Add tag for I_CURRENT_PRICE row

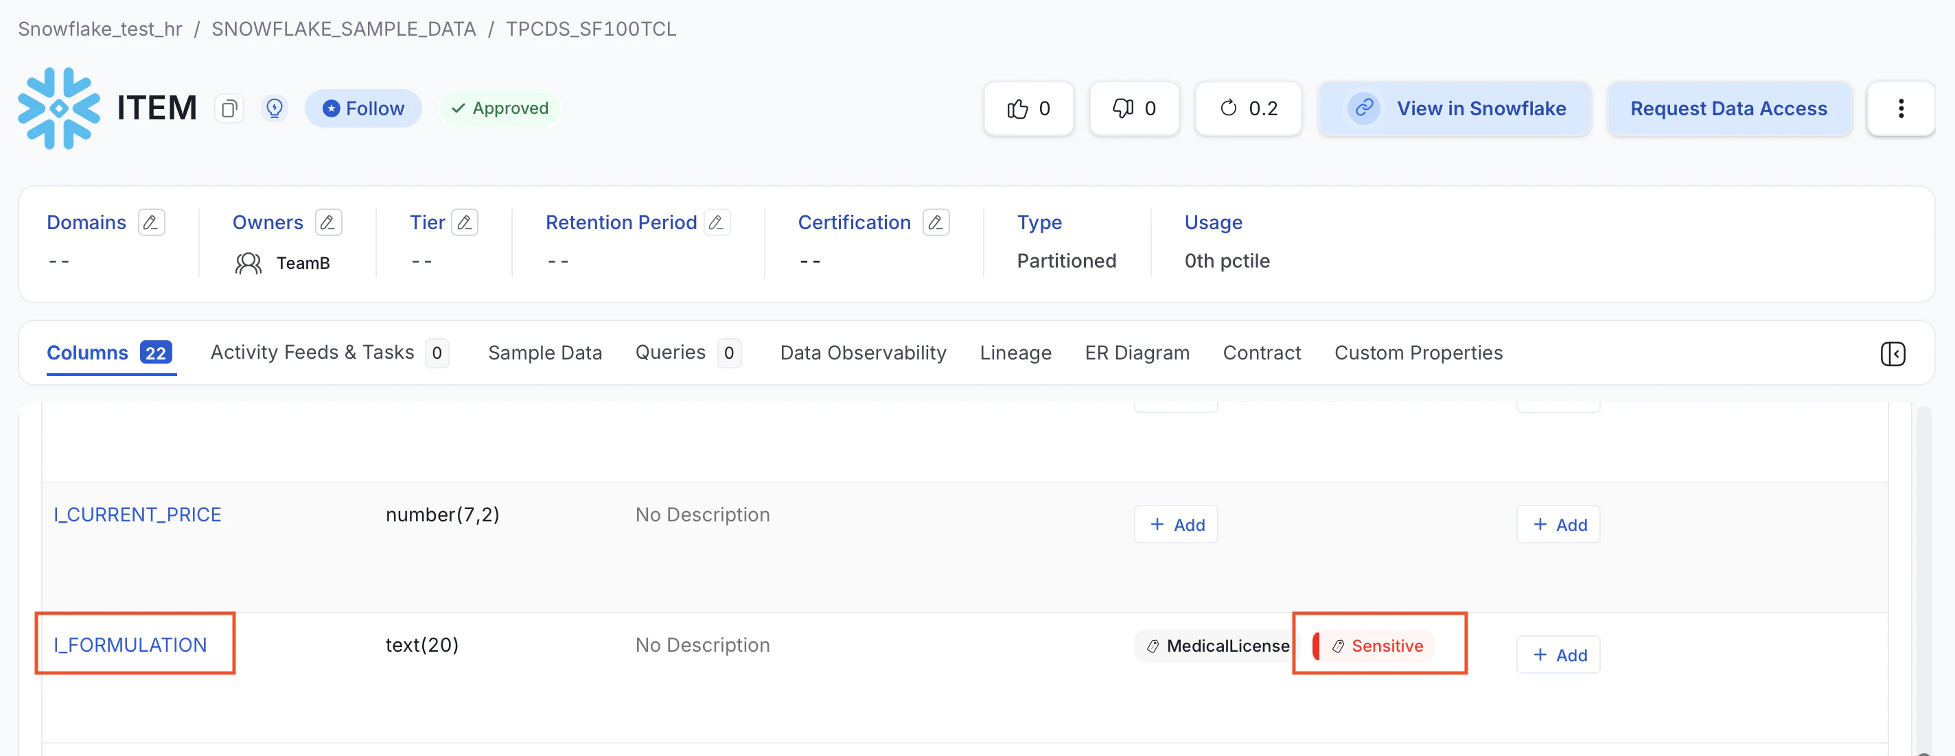(1176, 525)
